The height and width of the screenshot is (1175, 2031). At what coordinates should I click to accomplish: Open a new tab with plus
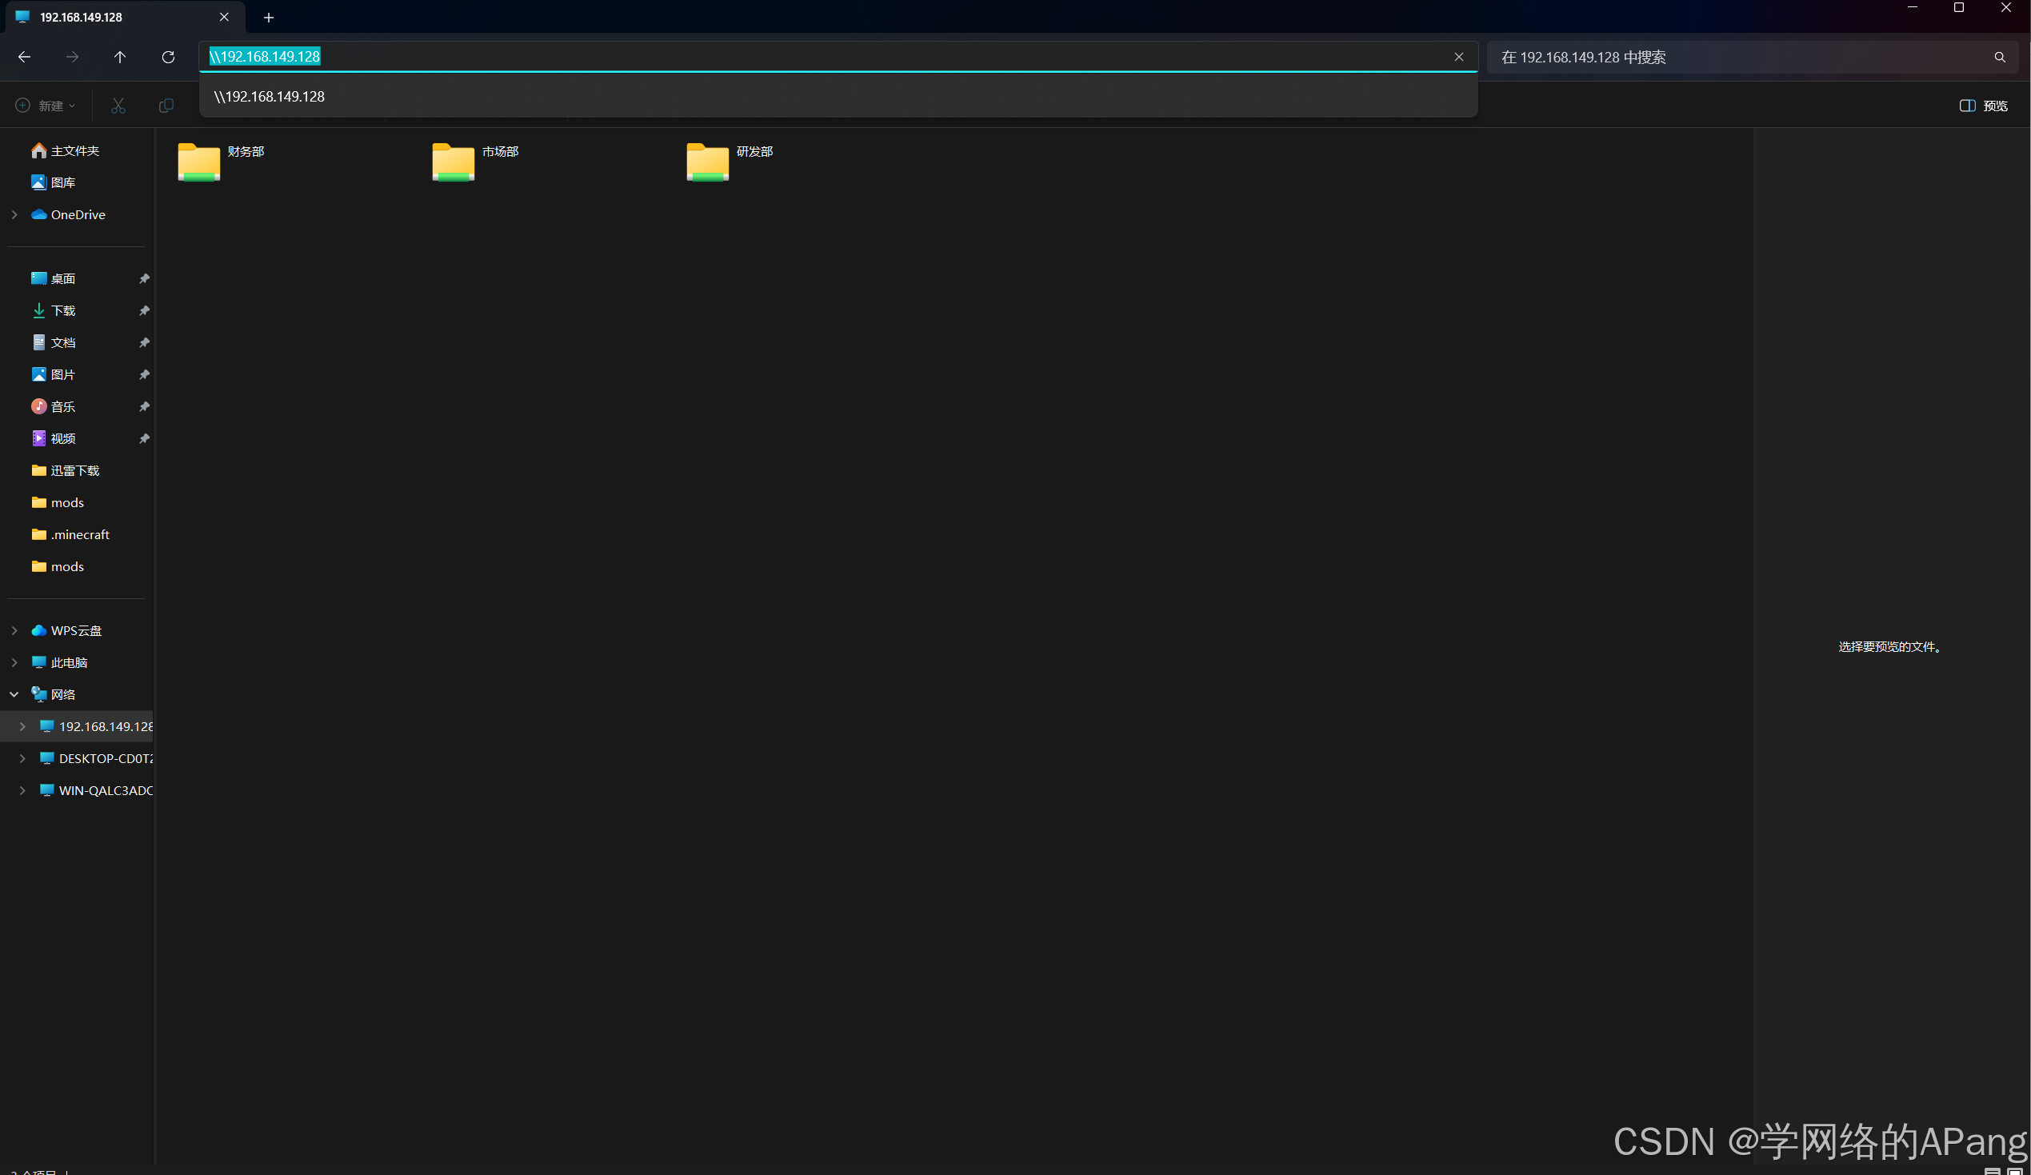point(269,17)
